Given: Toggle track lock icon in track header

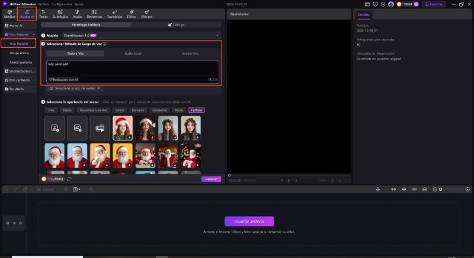Looking at the screenshot, I should pos(8,223).
